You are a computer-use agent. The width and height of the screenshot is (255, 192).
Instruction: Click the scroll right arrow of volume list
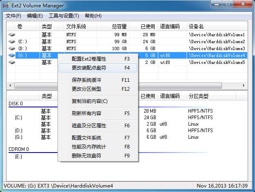tap(244, 85)
